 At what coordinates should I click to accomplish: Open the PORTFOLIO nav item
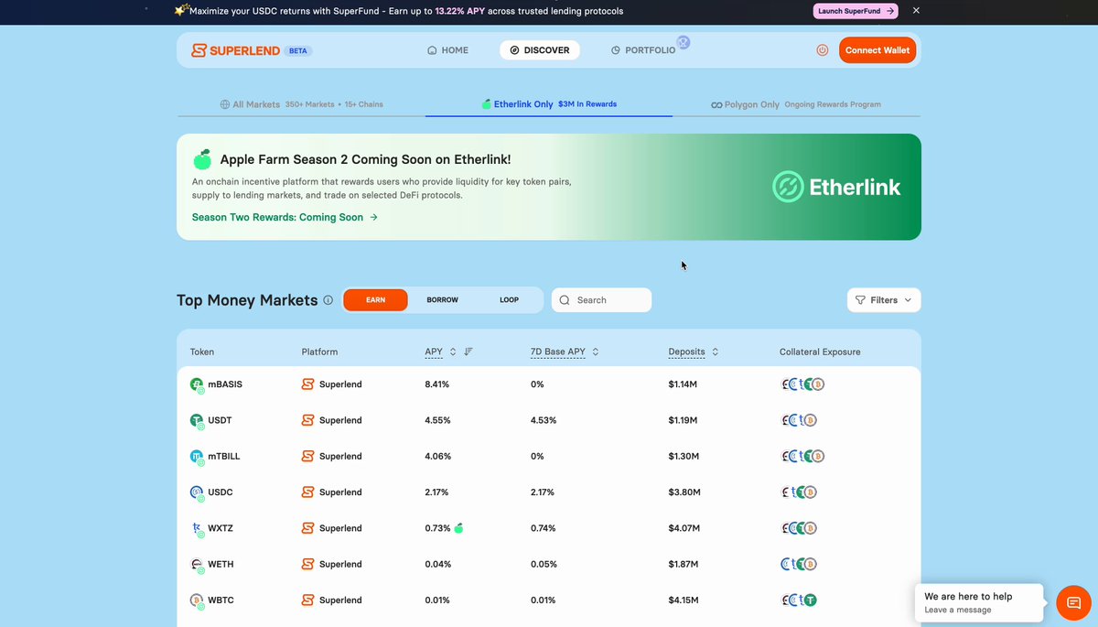click(643, 50)
